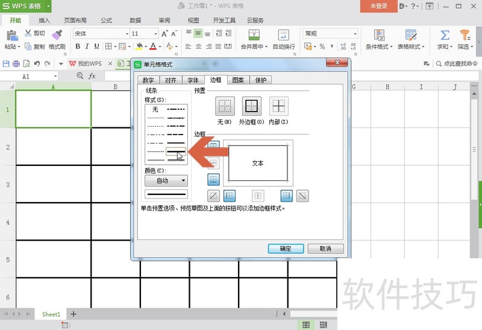Click increase indent icon

[x=228, y=33]
